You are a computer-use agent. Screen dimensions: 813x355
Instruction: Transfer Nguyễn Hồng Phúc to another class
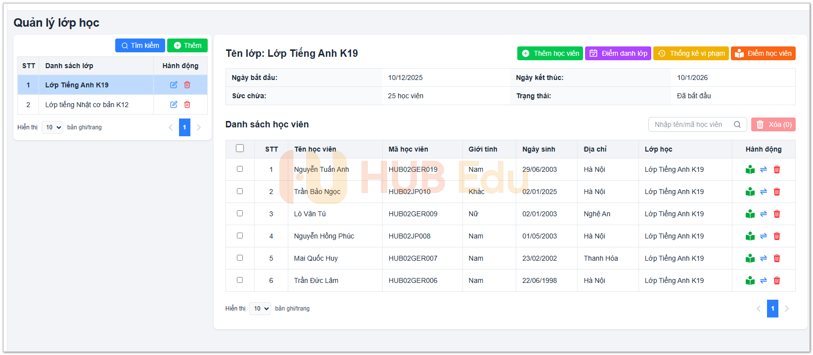764,236
